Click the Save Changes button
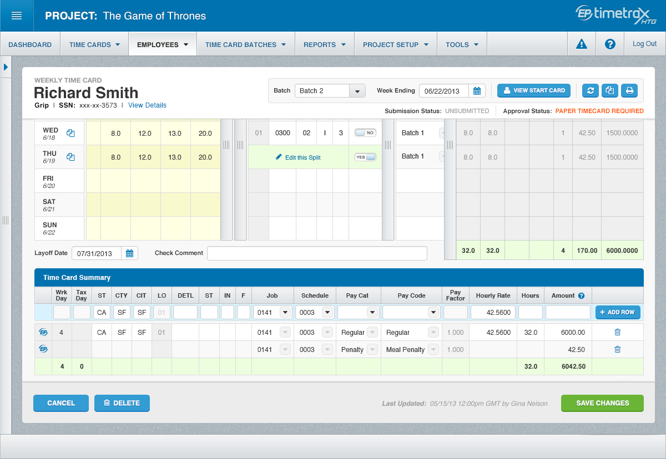 [602, 403]
